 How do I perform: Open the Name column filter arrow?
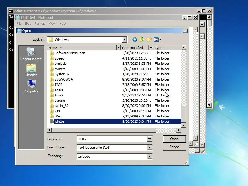point(118,48)
